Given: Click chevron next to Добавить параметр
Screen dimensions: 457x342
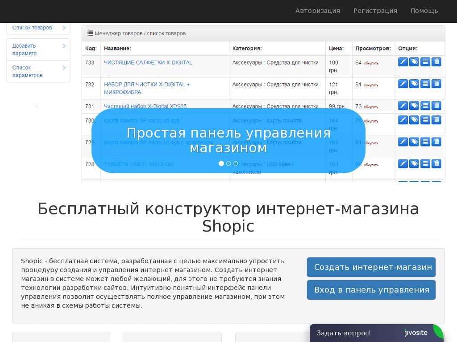Looking at the screenshot, I should [x=64, y=46].
